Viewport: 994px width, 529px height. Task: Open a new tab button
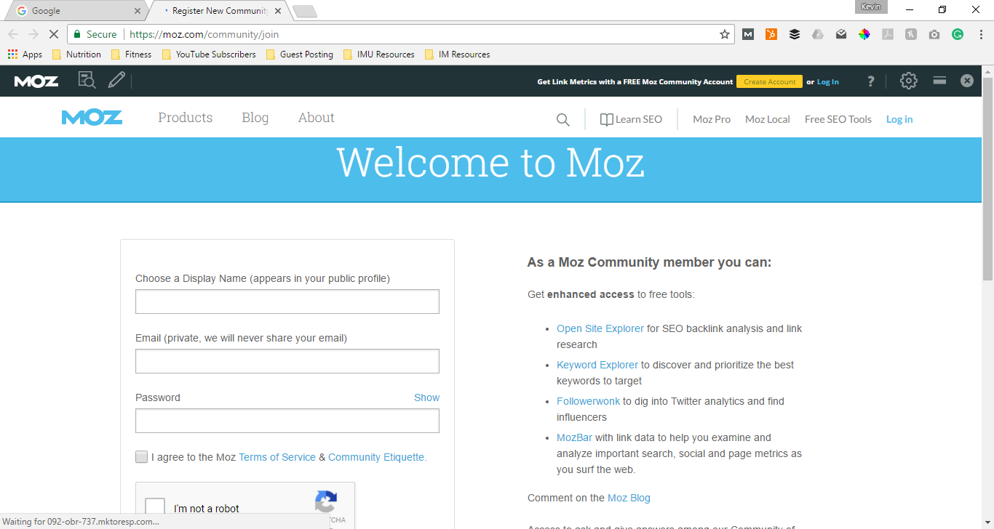coord(305,11)
